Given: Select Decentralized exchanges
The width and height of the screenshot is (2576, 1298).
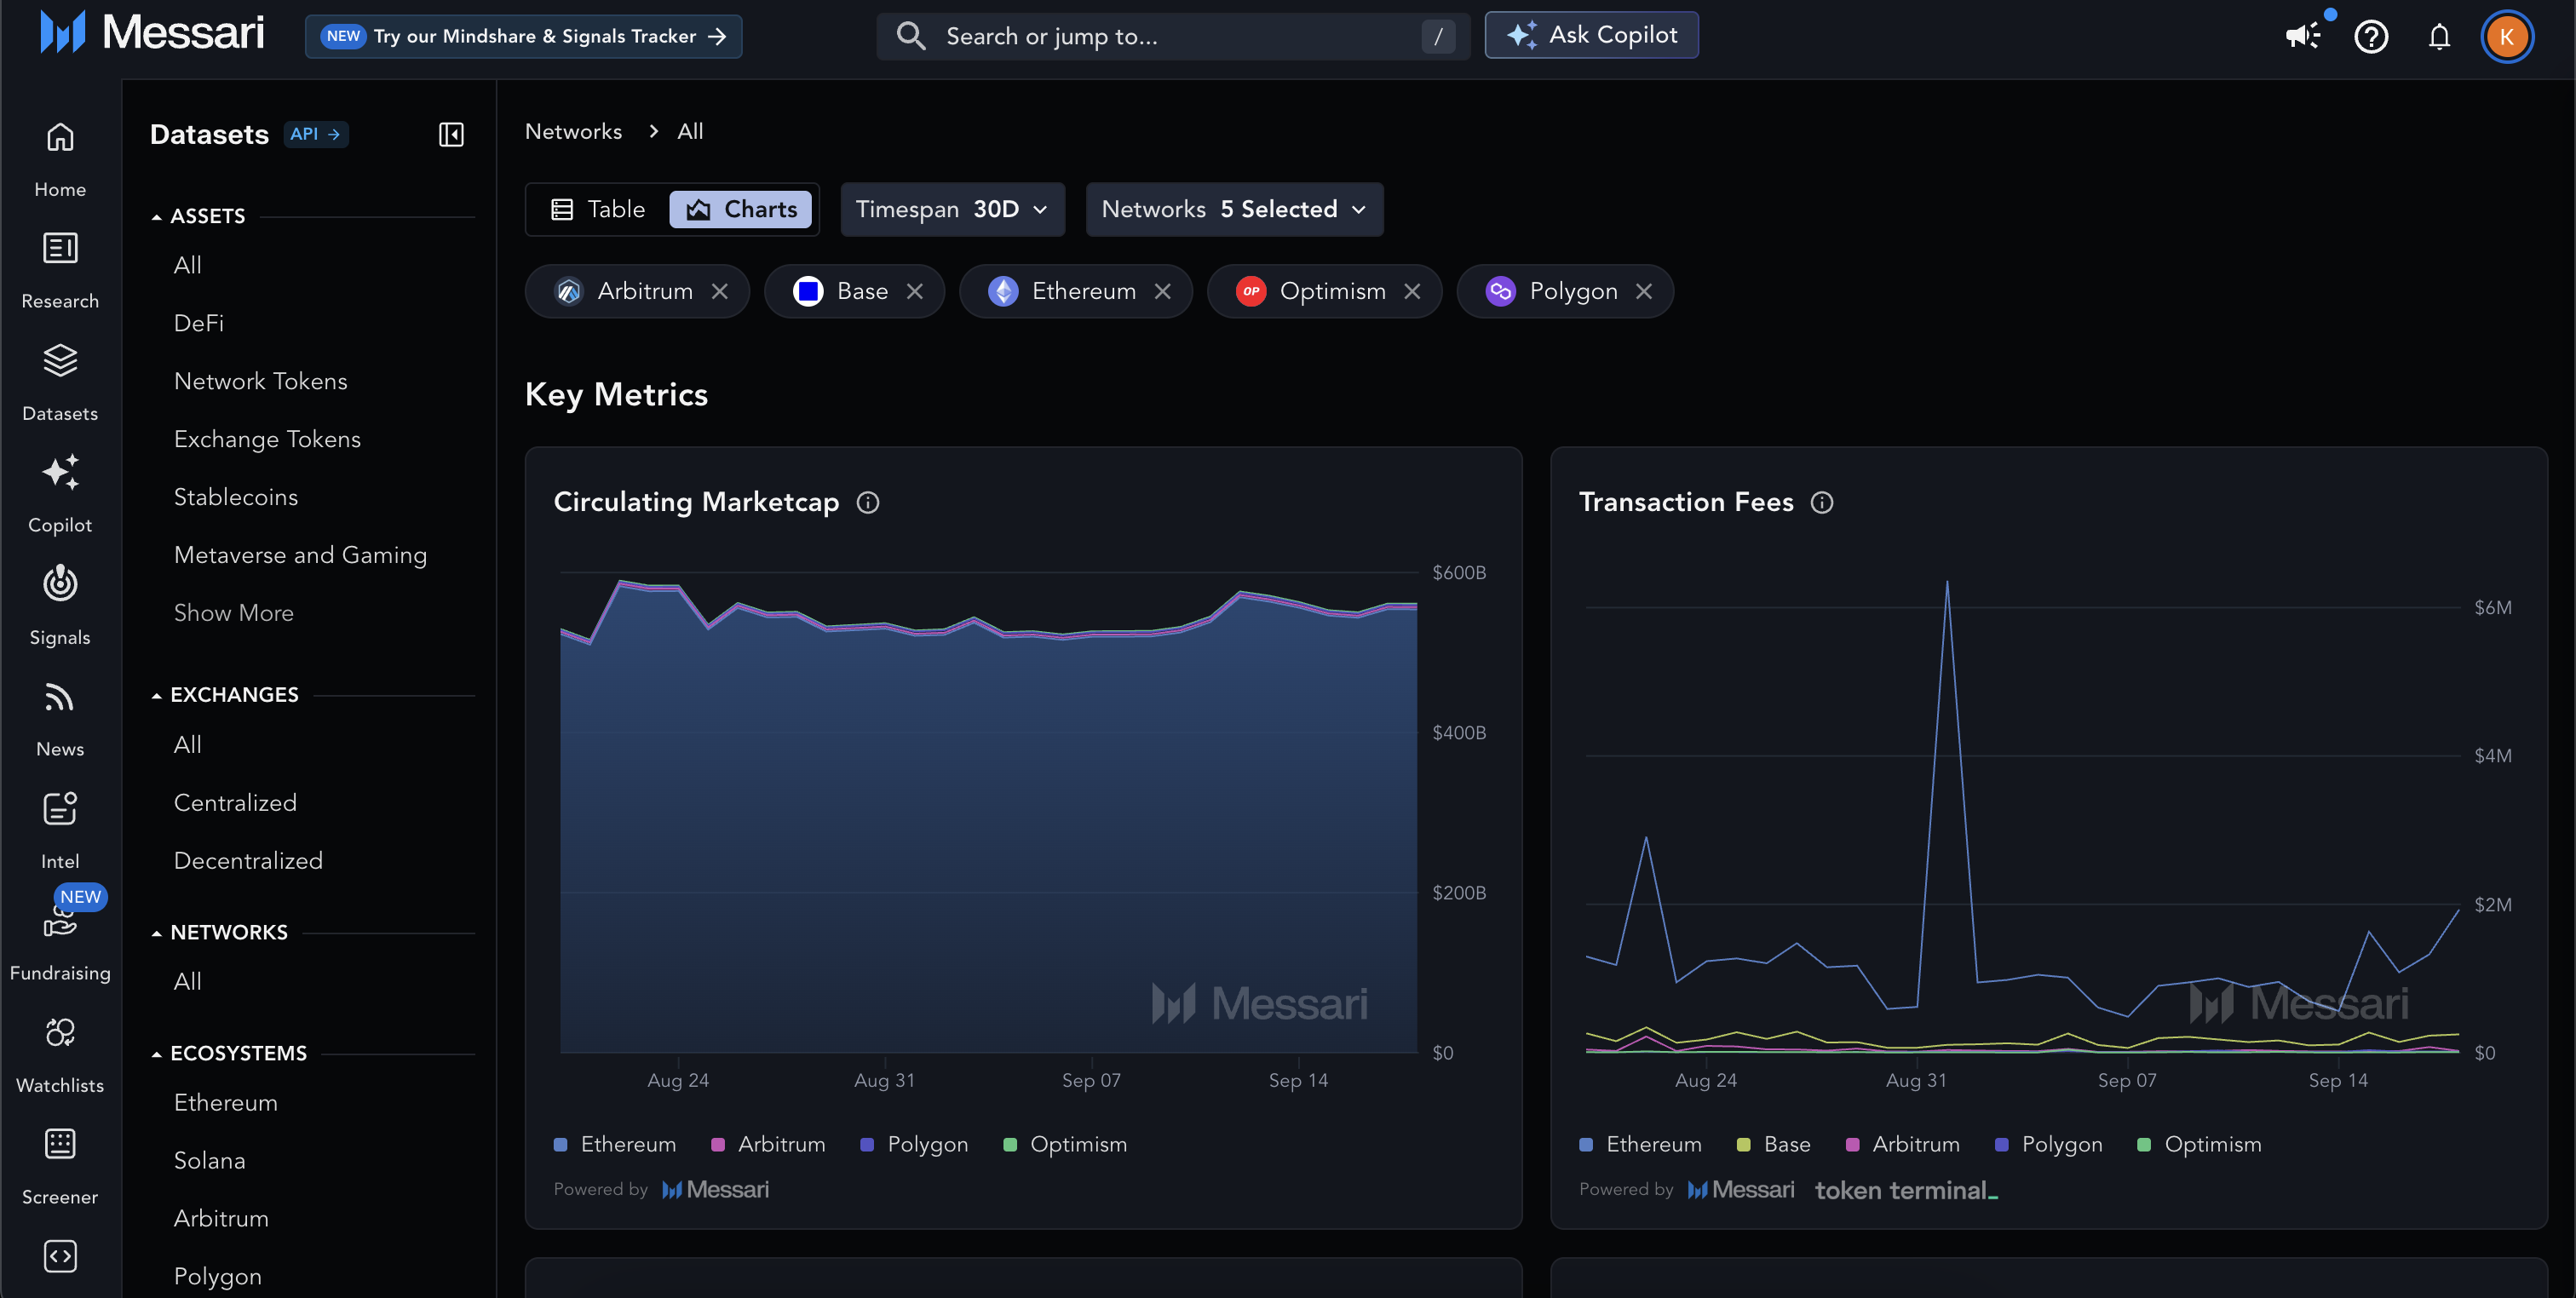Looking at the screenshot, I should point(248,861).
